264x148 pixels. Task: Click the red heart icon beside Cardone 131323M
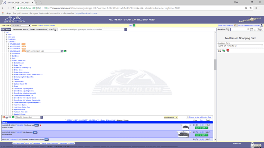41,125
